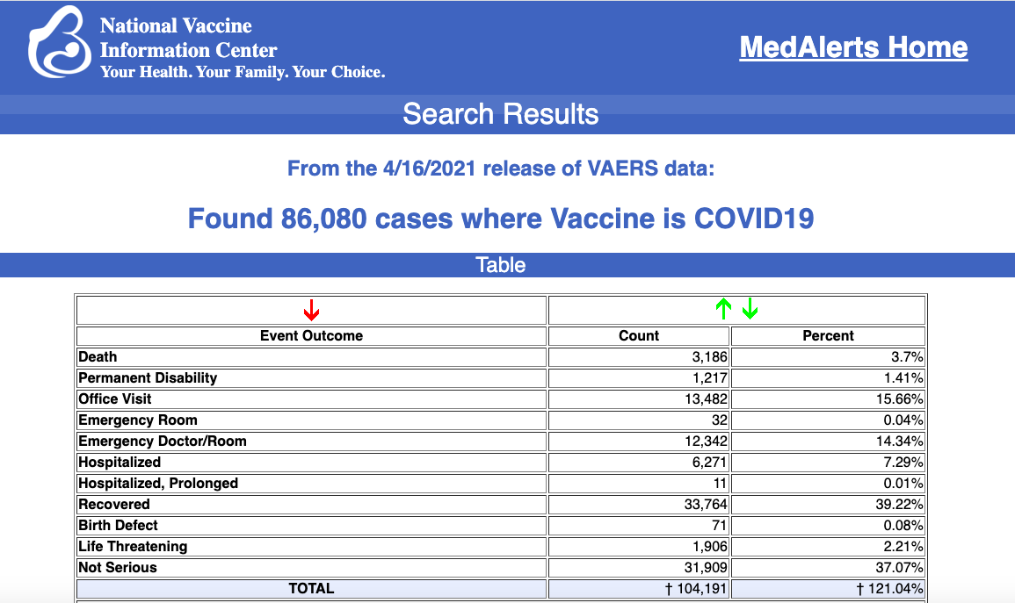Click the red down arrow sort icon
The height and width of the screenshot is (603, 1015).
(311, 310)
